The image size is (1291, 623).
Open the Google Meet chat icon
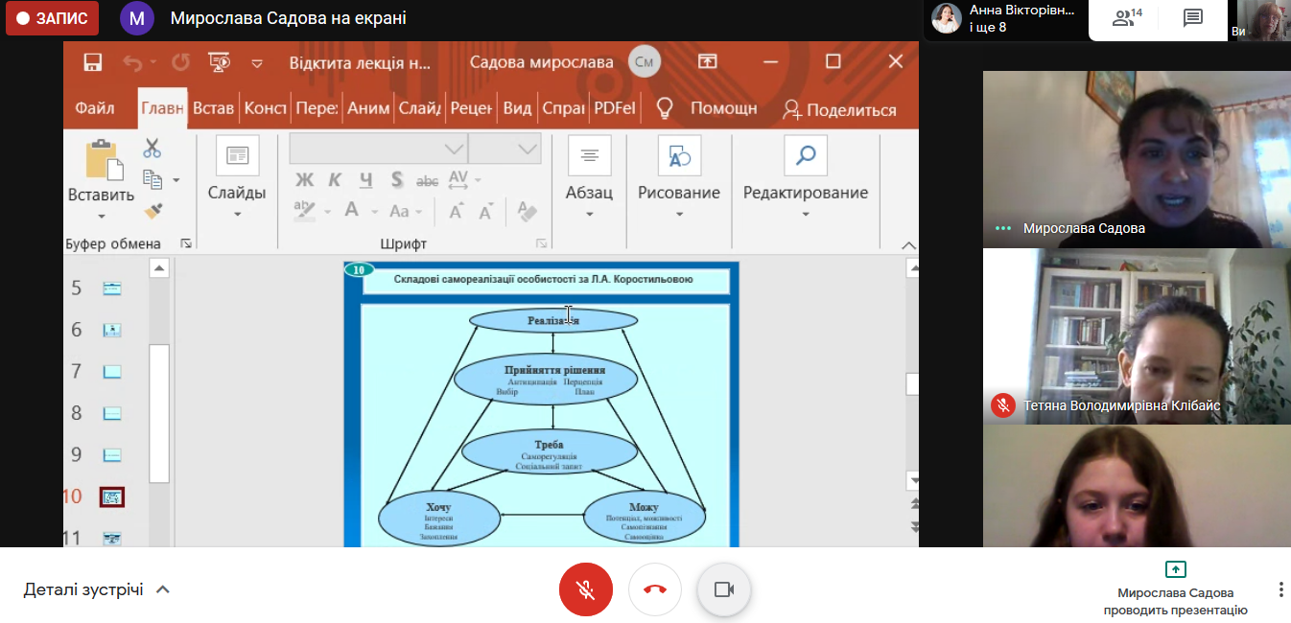[1192, 18]
